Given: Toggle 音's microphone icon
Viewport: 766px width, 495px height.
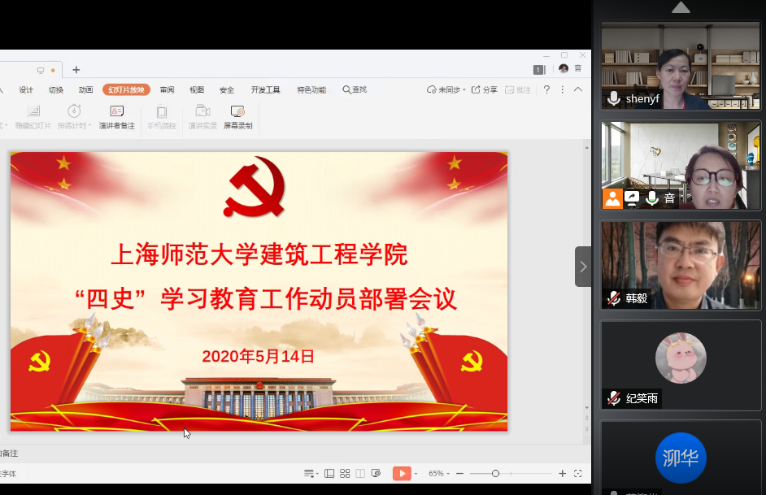Looking at the screenshot, I should (651, 198).
